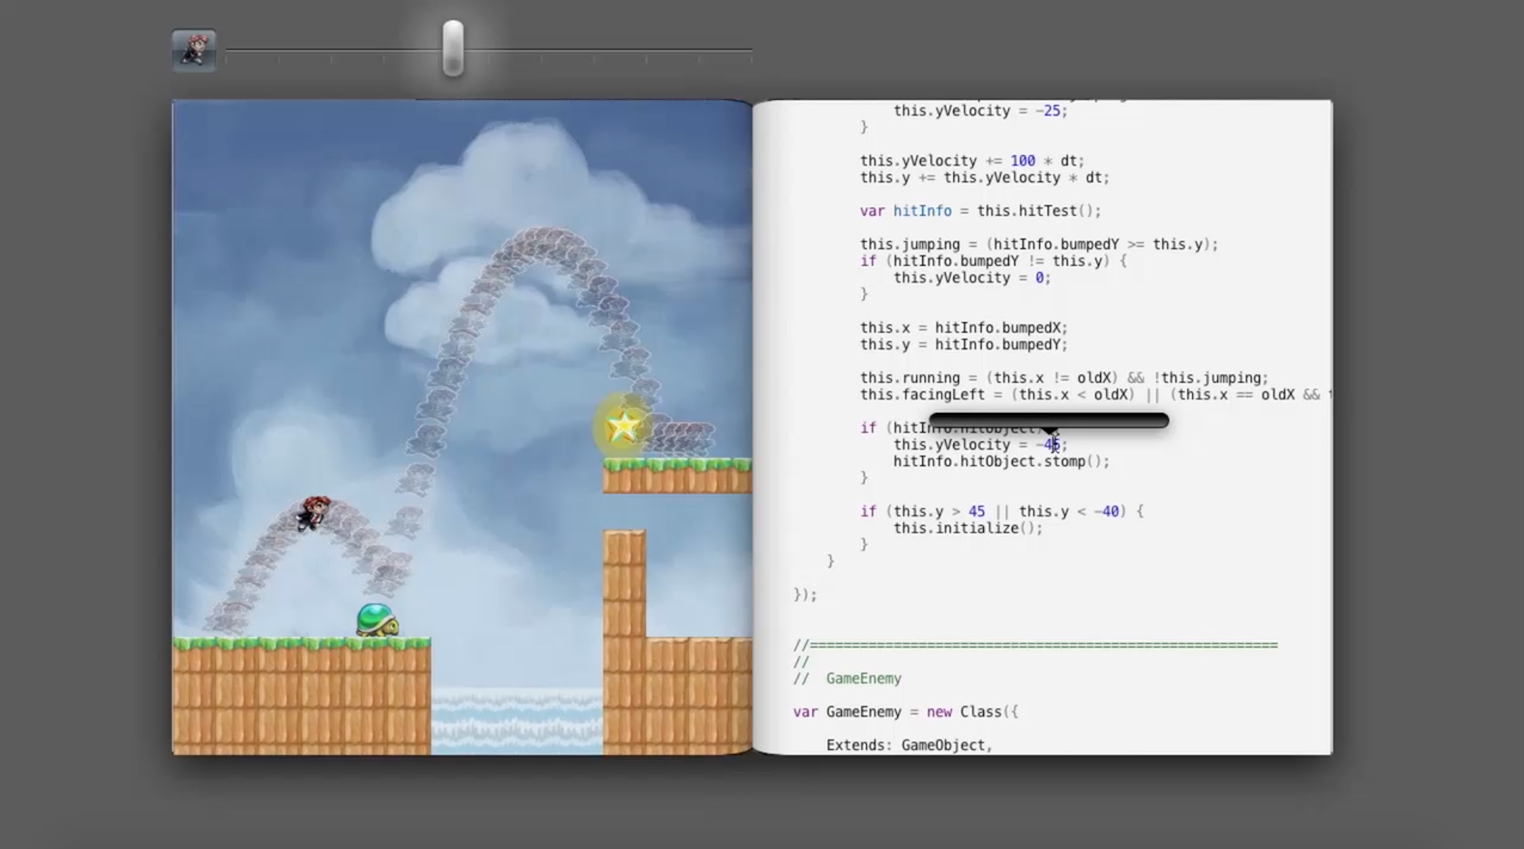
Task: Click the water between the ground platforms
Action: click(517, 722)
